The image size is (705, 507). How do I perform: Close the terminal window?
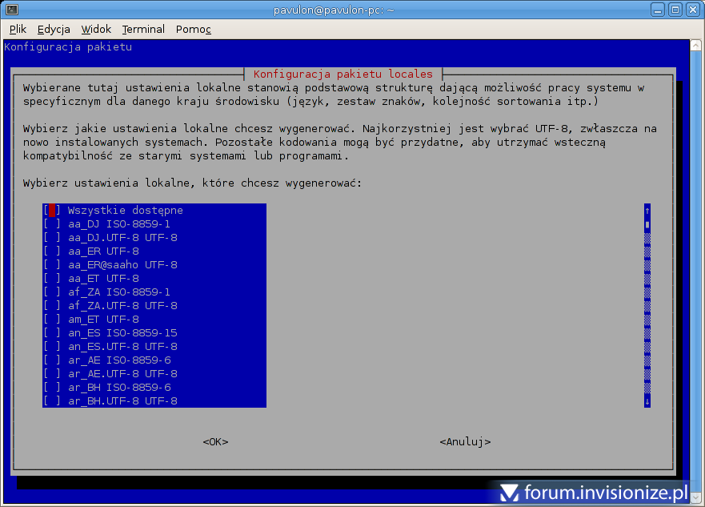pos(693,10)
